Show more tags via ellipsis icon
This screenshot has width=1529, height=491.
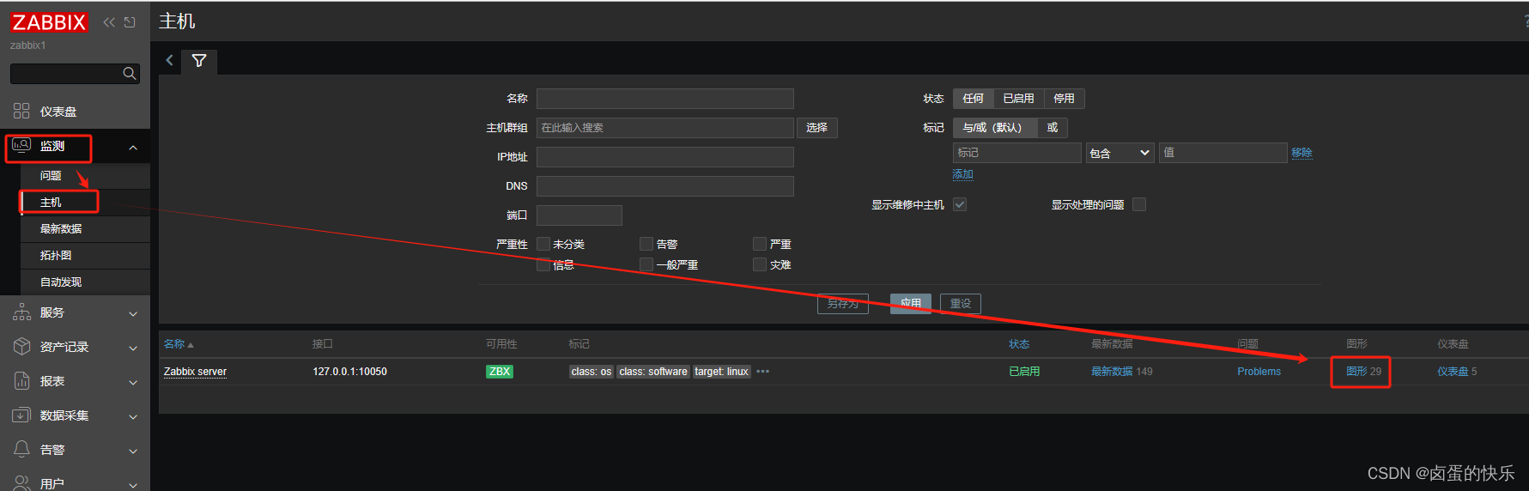click(763, 372)
